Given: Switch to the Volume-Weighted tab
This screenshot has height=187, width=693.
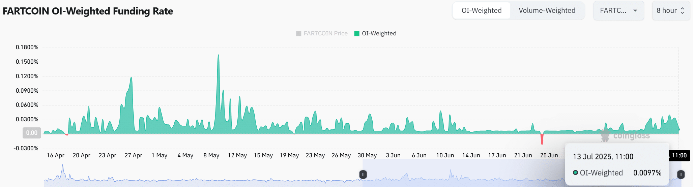Looking at the screenshot, I should pos(547,10).
